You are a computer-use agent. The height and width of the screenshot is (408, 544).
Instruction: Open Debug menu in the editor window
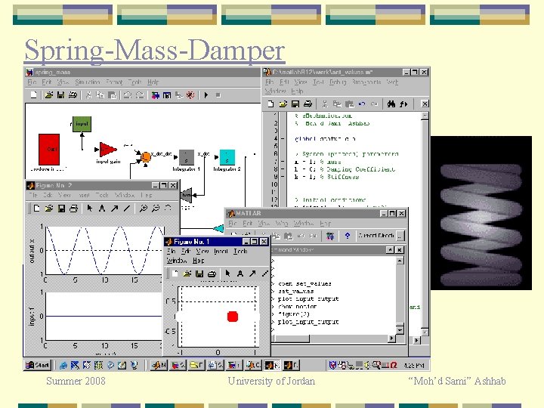(338, 82)
